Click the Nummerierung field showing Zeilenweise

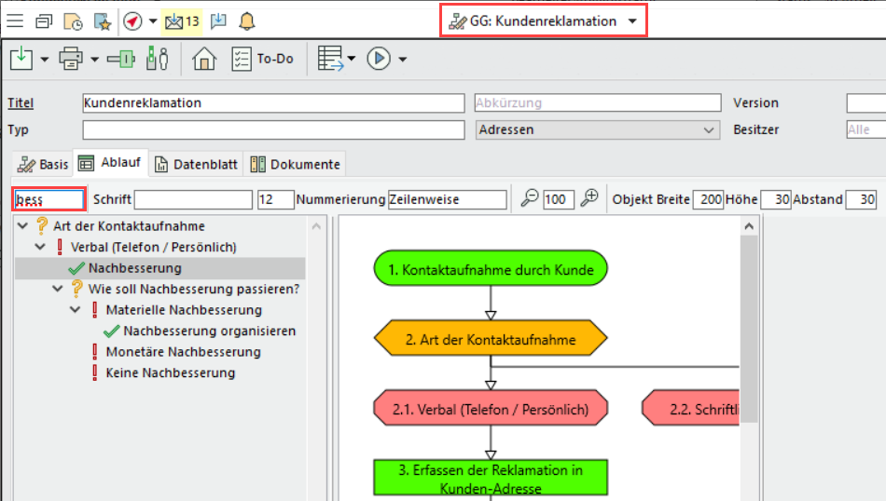[447, 199]
